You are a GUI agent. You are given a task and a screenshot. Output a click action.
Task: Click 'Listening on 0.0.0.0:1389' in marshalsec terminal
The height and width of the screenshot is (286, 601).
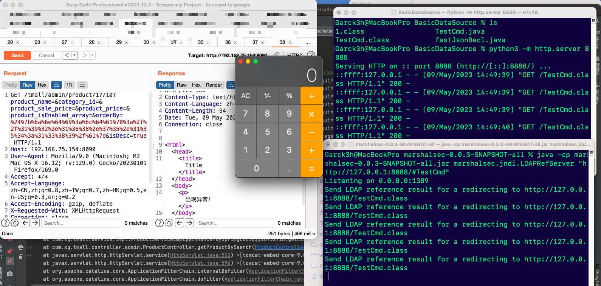376,181
